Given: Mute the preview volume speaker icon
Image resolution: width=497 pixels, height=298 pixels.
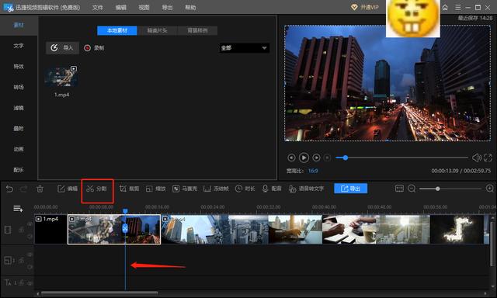Looking at the screenshot, I should click(x=476, y=158).
